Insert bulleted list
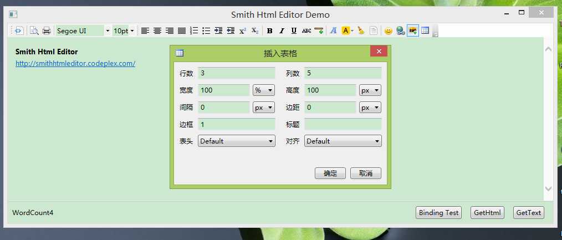The image size is (562, 240). [x=206, y=31]
